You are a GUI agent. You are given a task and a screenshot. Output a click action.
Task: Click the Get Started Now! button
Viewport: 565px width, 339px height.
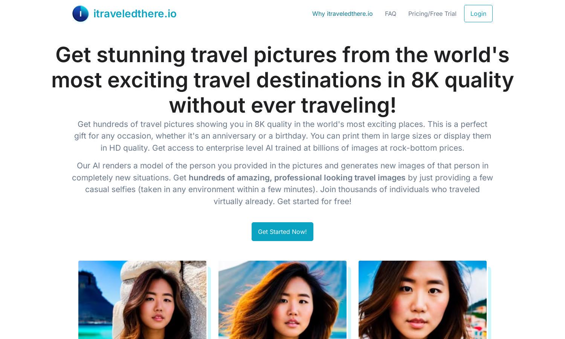[x=282, y=232]
